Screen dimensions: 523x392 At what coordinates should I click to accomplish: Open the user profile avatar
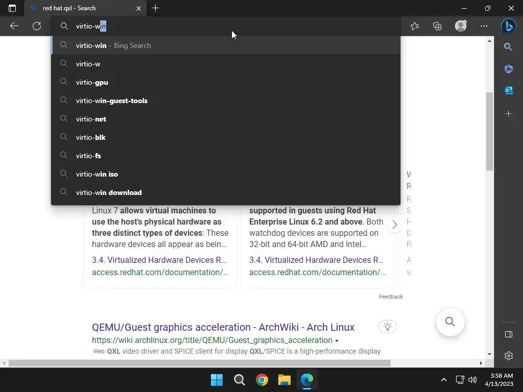(461, 26)
